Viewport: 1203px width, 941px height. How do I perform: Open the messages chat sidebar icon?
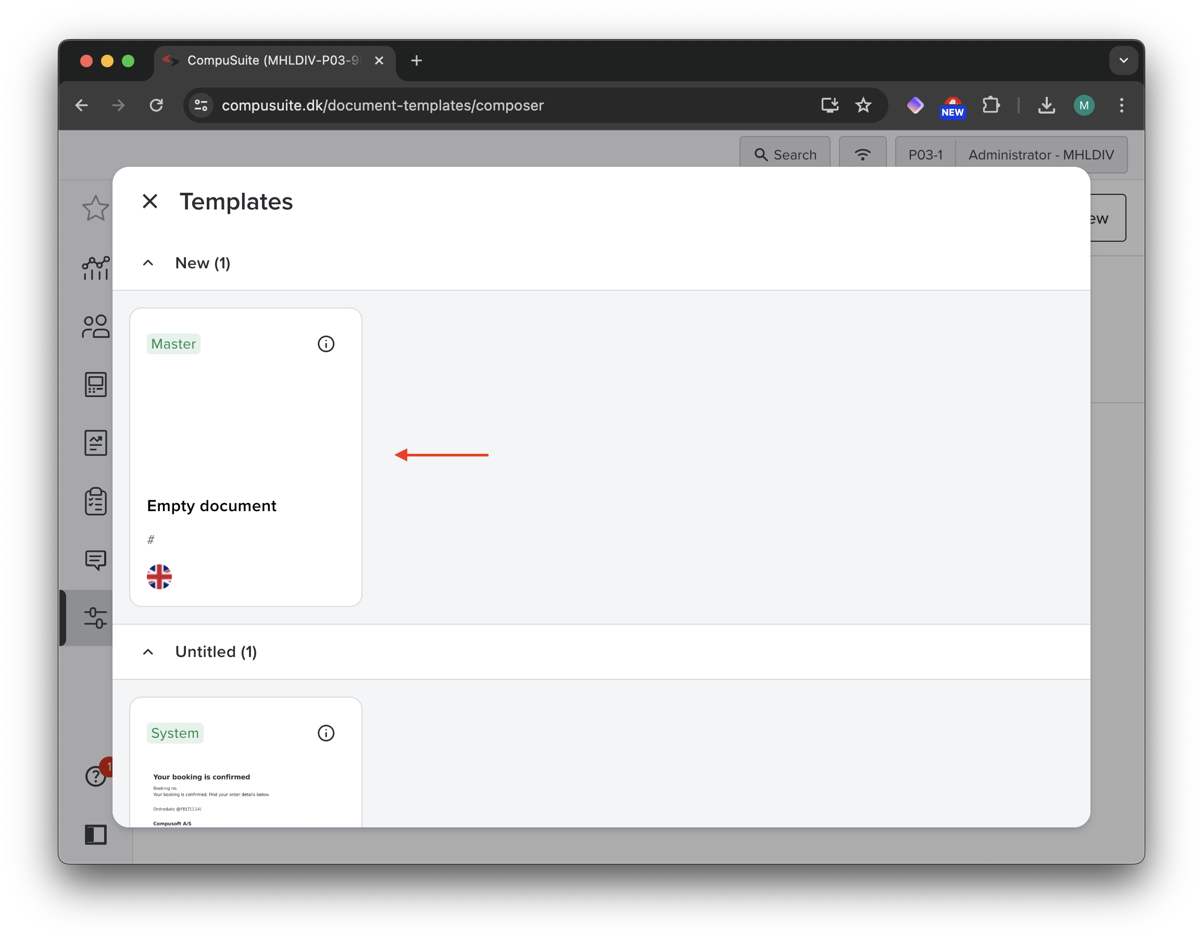pyautogui.click(x=95, y=560)
